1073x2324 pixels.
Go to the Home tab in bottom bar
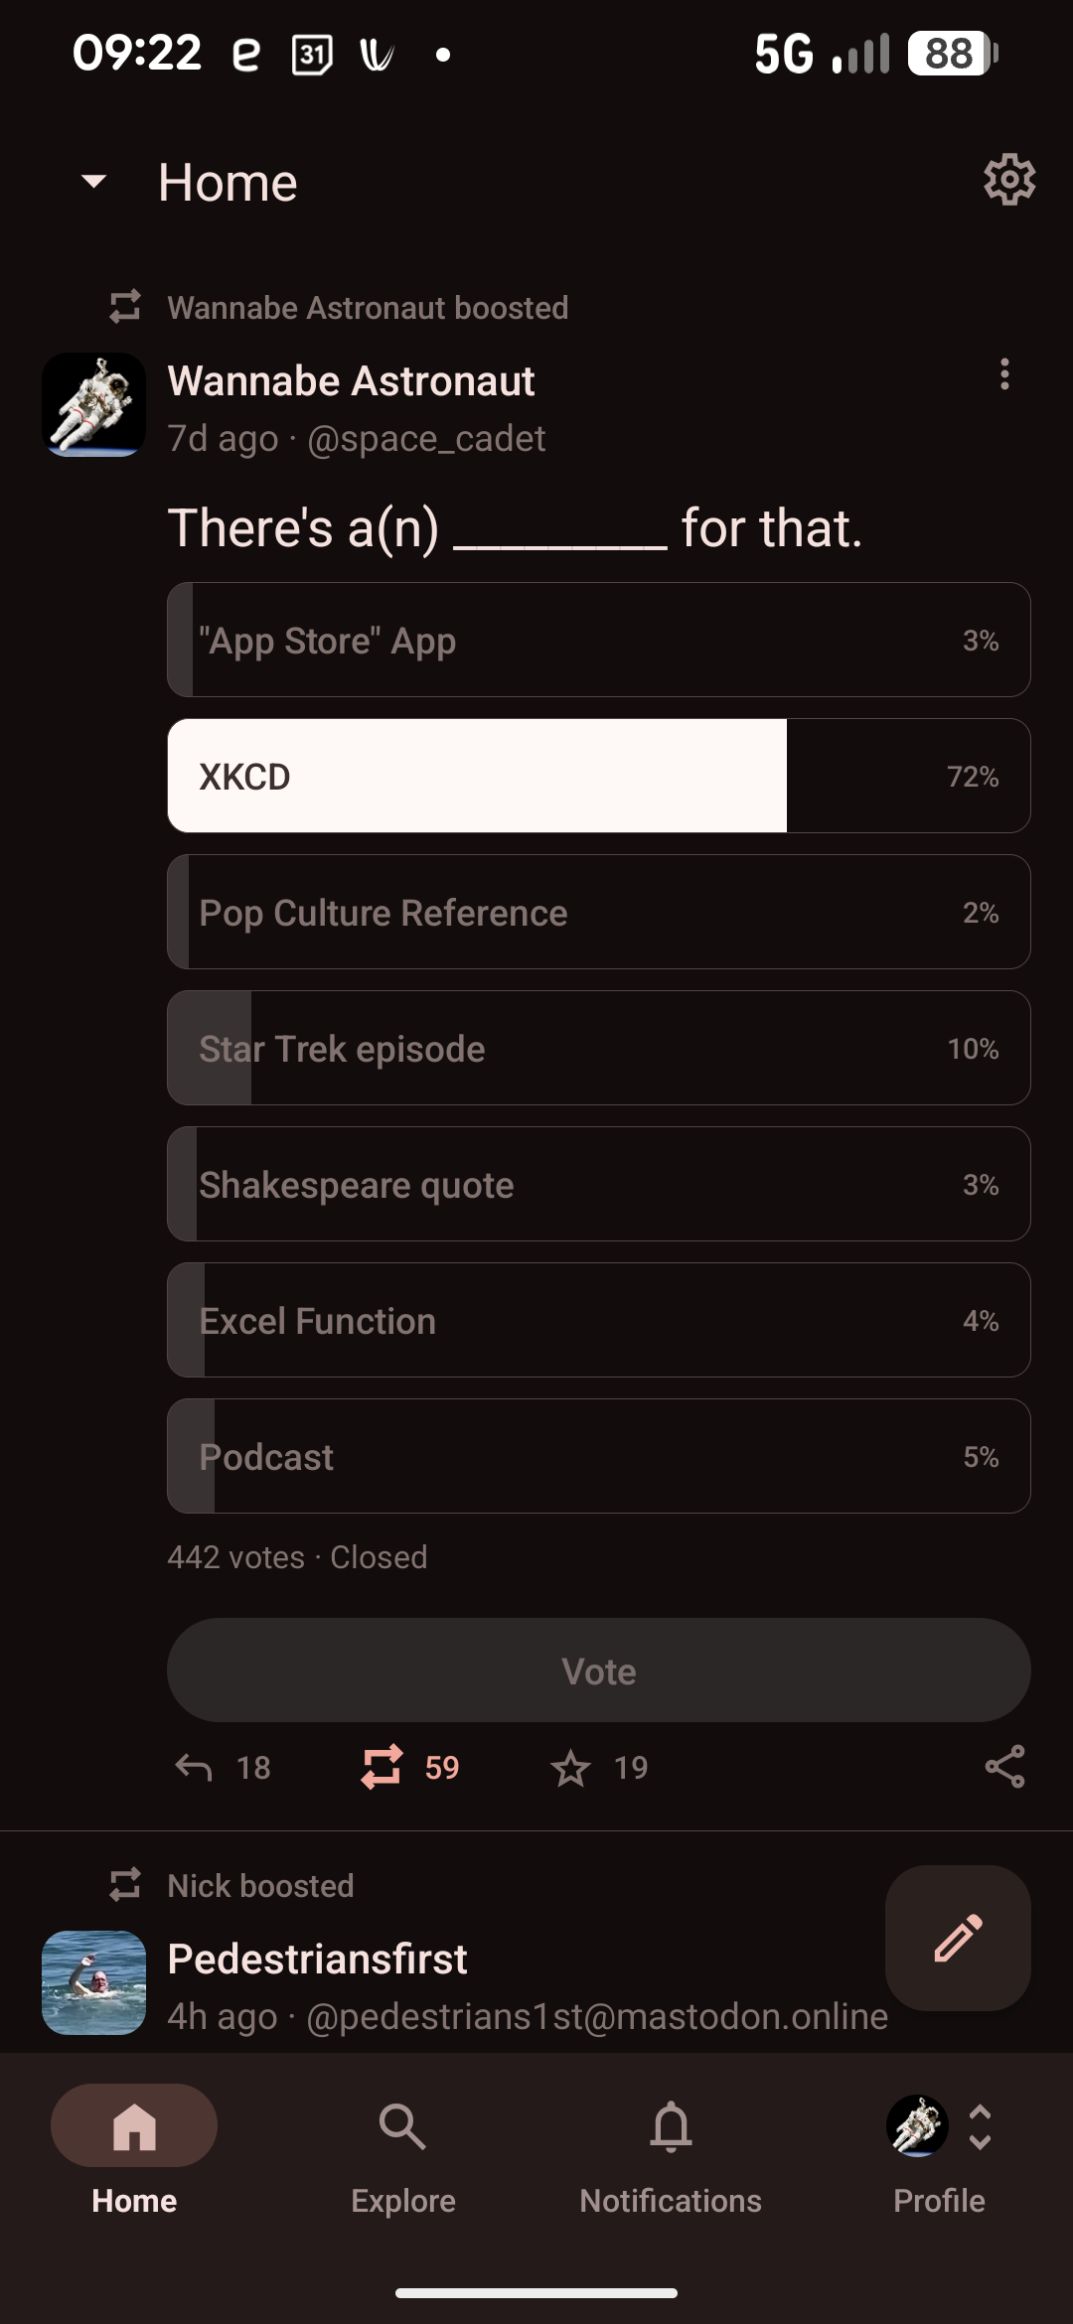[x=134, y=2145]
